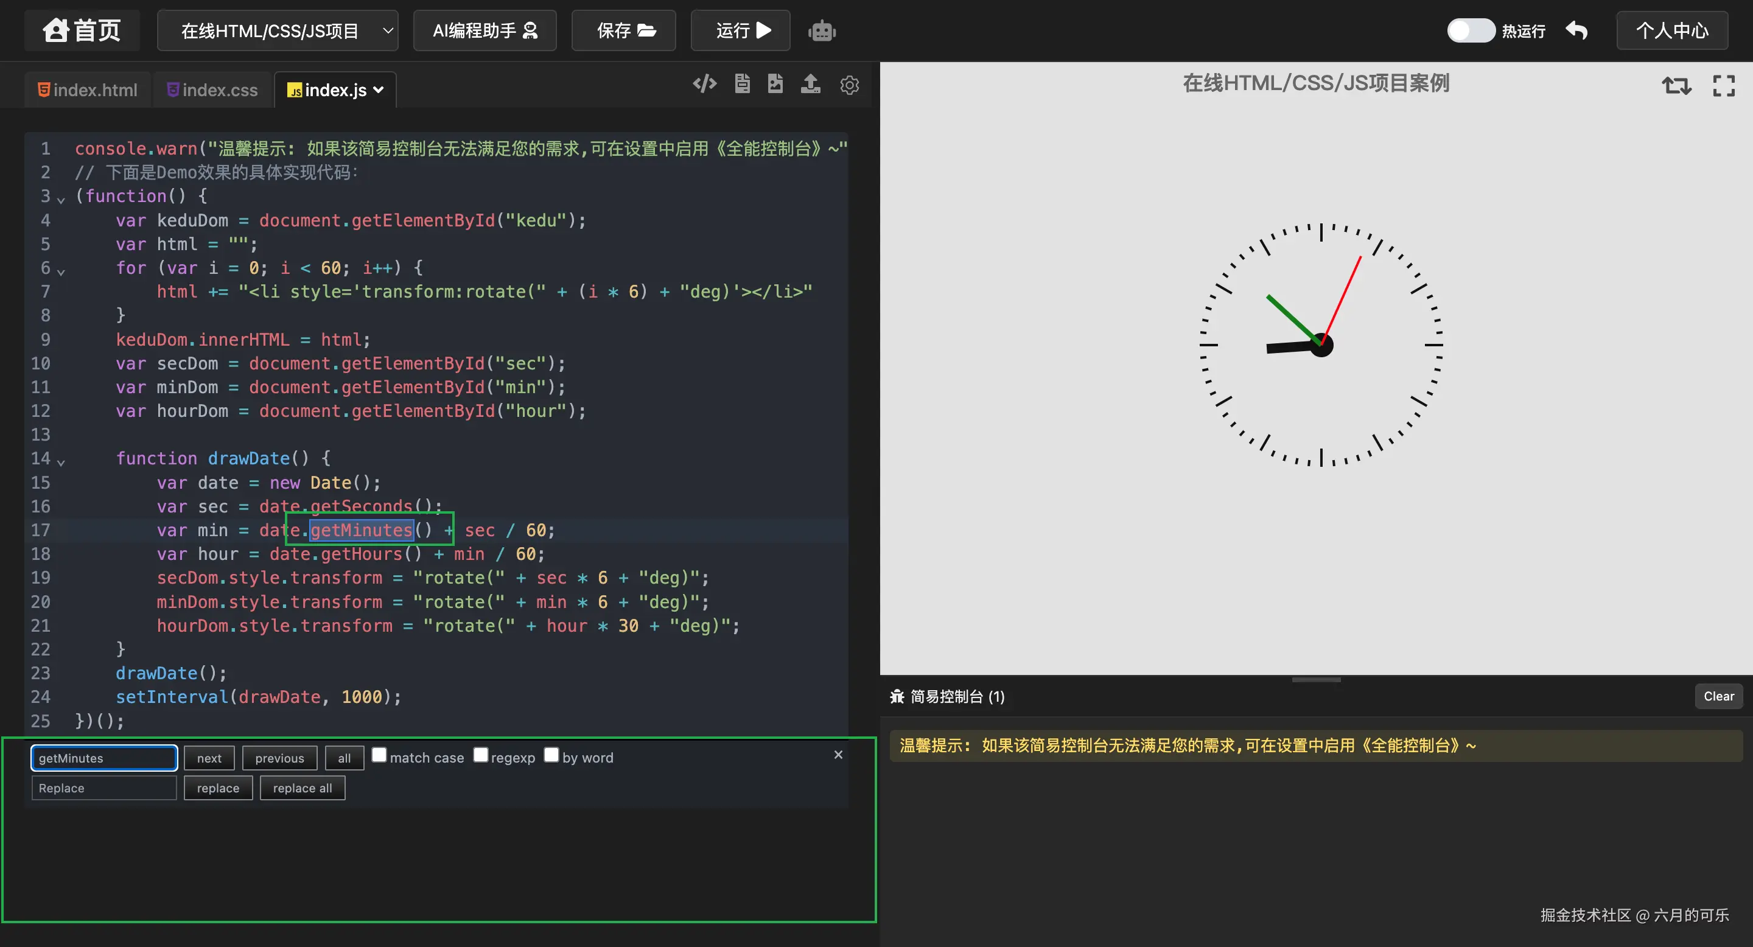Click the robot icon in top bar

[x=822, y=30]
